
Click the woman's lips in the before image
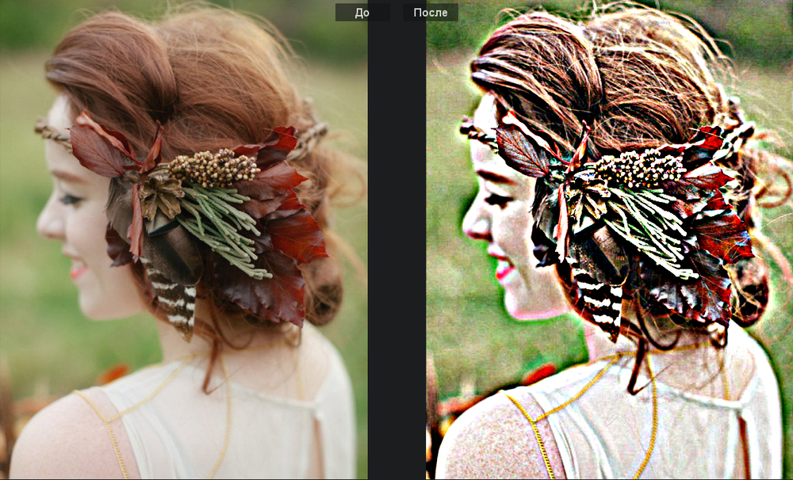77,271
